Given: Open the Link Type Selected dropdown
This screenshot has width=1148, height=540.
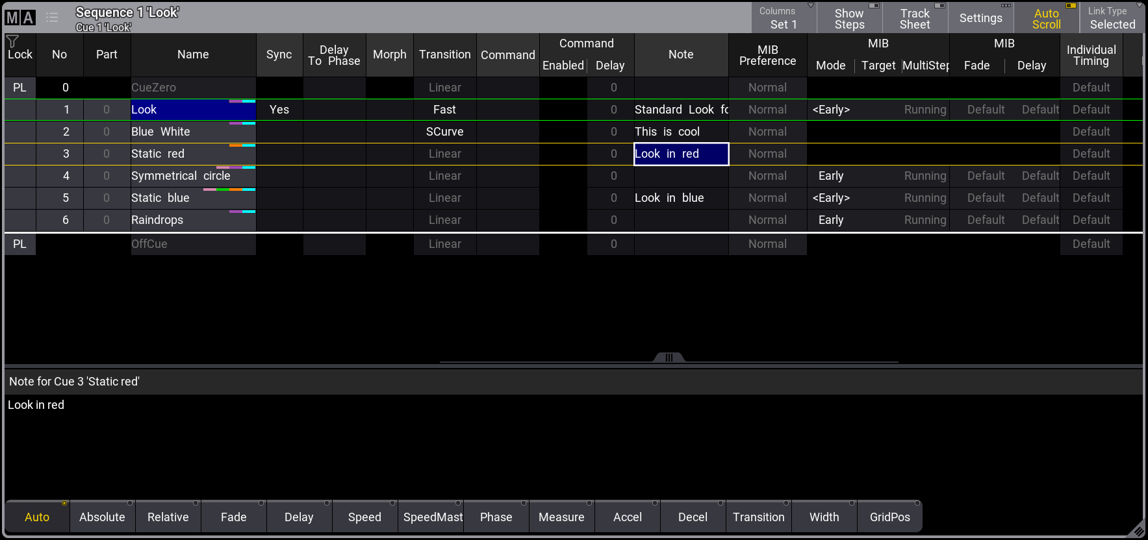Looking at the screenshot, I should pyautogui.click(x=1112, y=18).
